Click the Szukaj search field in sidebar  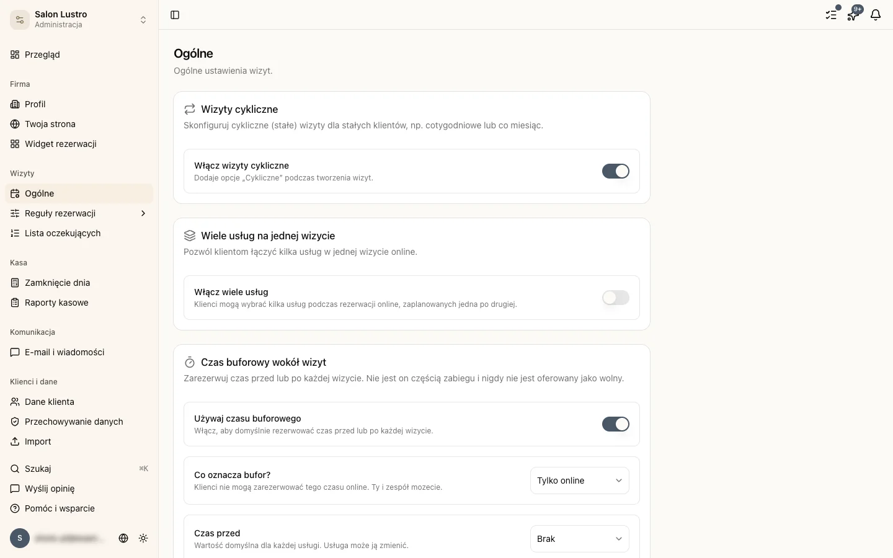[79, 469]
